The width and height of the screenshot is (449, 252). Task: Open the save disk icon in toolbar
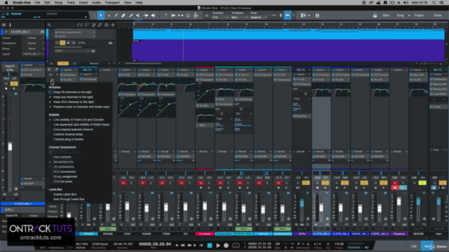pyautogui.click(x=317, y=15)
